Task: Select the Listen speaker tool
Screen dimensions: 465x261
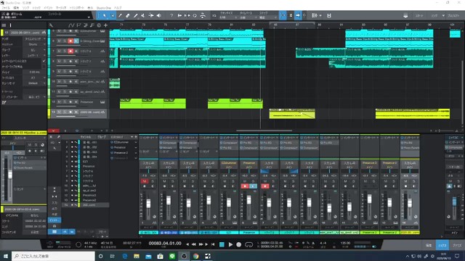Action: click(x=159, y=16)
